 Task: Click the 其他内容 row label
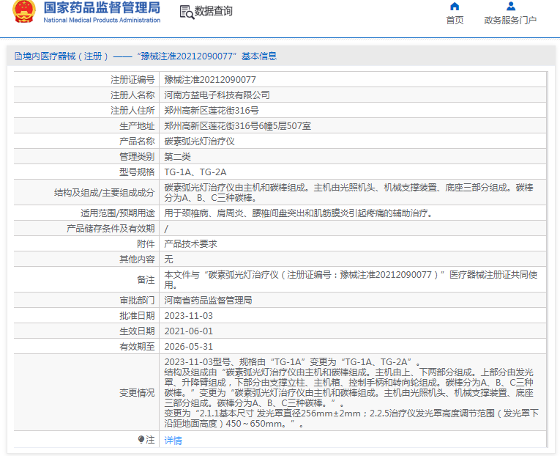(x=137, y=260)
